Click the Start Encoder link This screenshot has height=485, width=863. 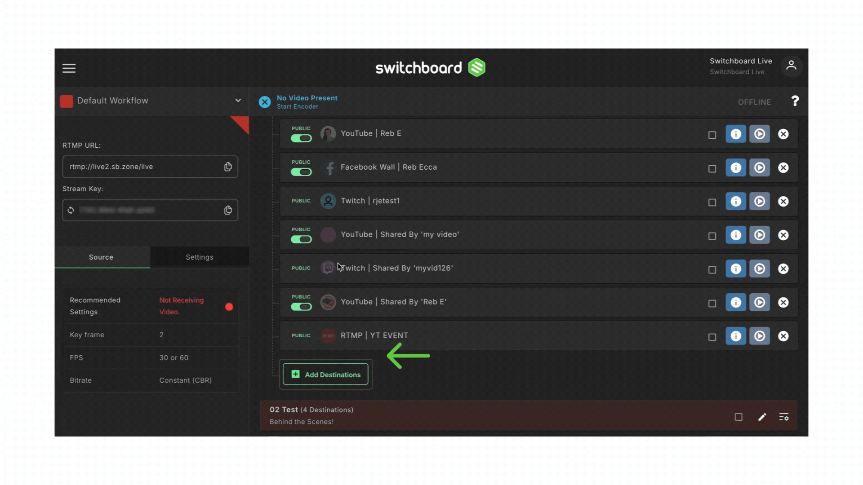pos(298,107)
